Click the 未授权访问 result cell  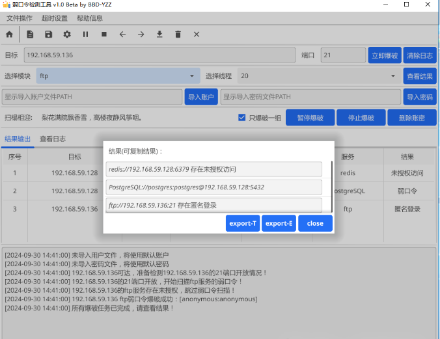point(407,173)
